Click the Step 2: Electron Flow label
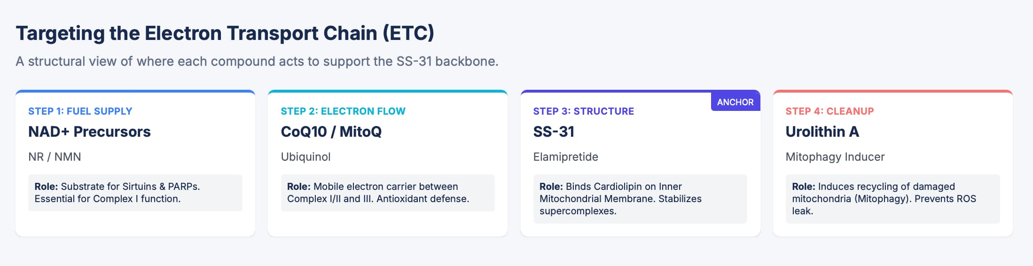This screenshot has width=1033, height=266. (343, 111)
